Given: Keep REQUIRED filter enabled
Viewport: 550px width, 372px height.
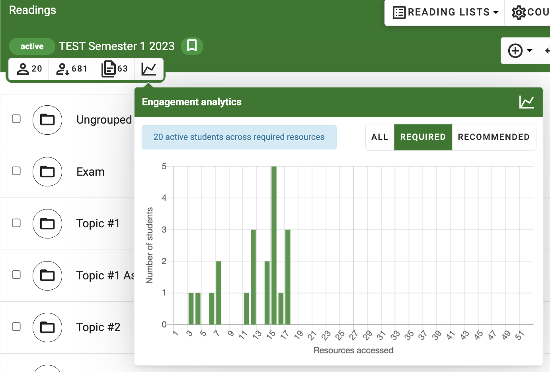Looking at the screenshot, I should click(423, 137).
